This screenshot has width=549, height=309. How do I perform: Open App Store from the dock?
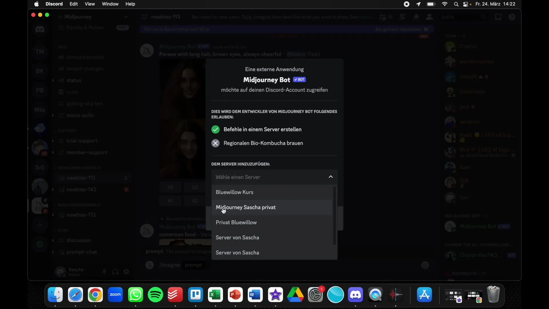pyautogui.click(x=425, y=295)
